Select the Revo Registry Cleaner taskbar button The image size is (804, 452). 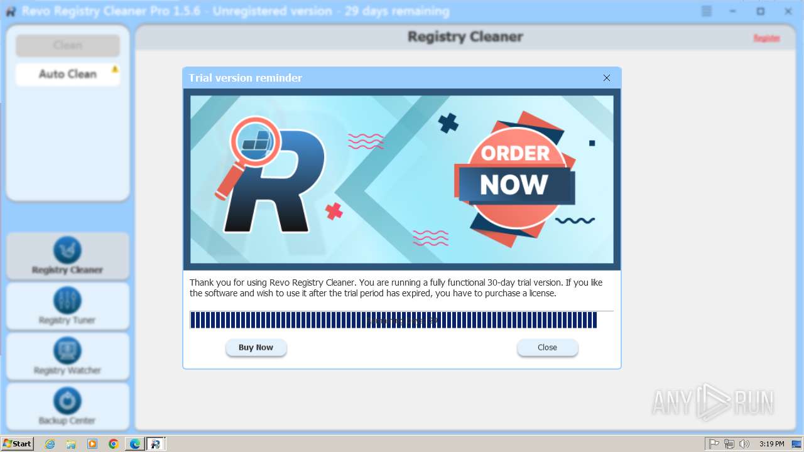[156, 444]
